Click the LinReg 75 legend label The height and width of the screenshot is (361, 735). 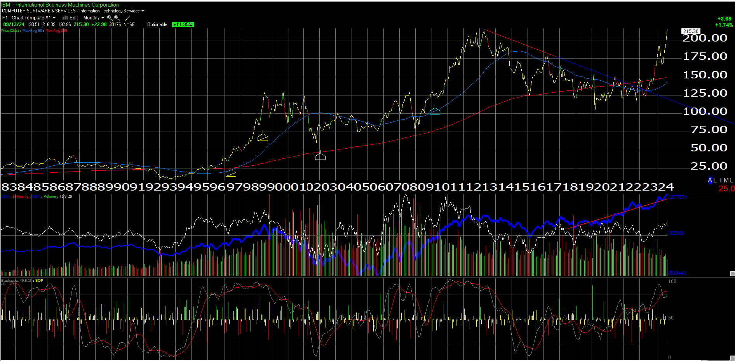coord(21,196)
